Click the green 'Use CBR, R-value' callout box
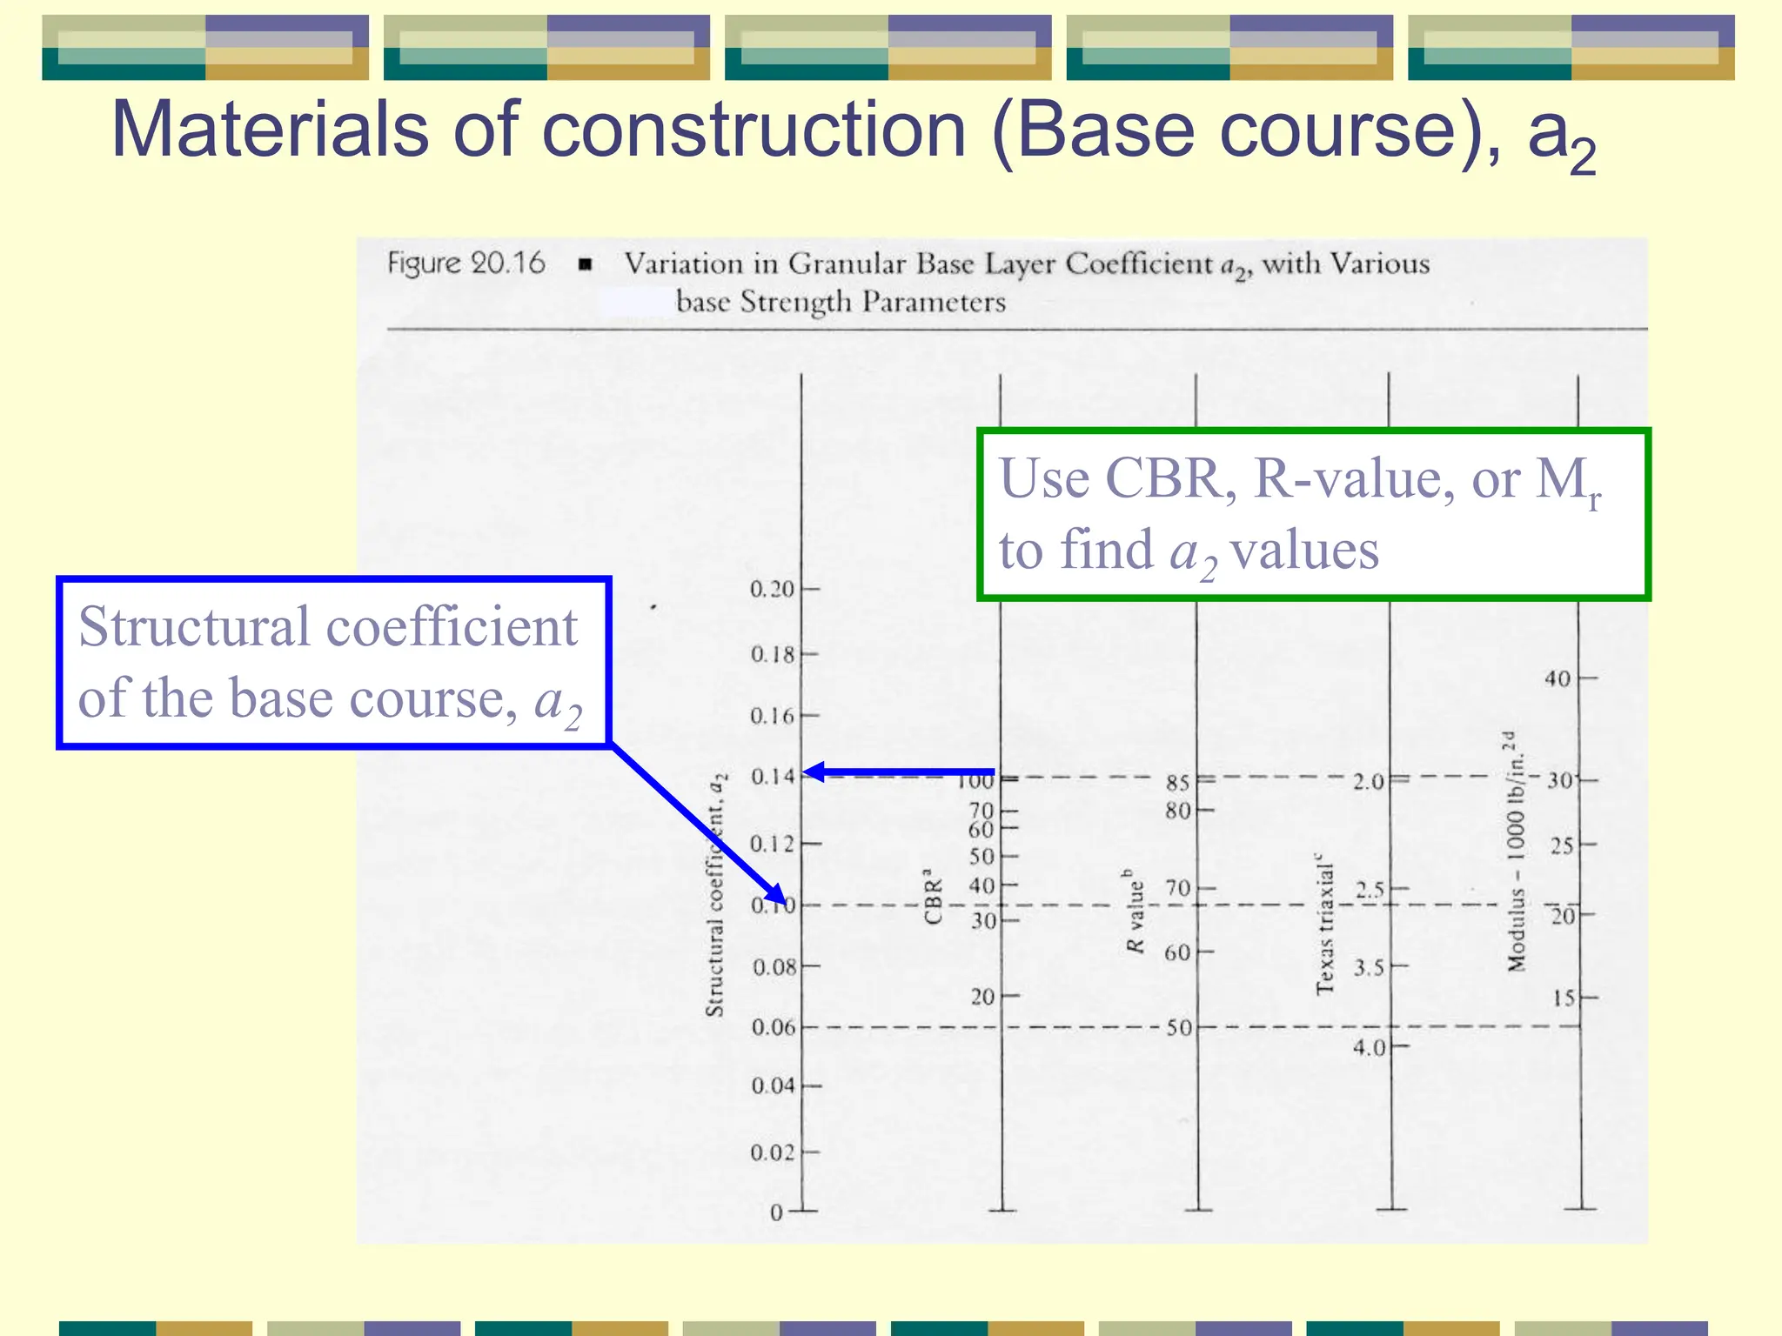The height and width of the screenshot is (1336, 1782). coord(1313,515)
